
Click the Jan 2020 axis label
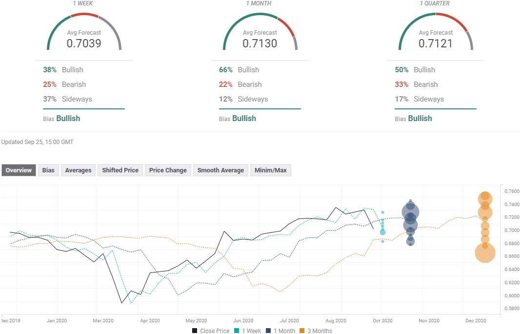(x=57, y=321)
